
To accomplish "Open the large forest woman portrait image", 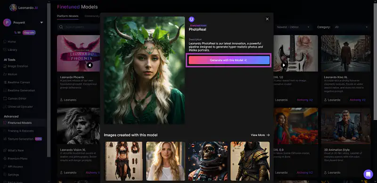I will click(x=144, y=71).
